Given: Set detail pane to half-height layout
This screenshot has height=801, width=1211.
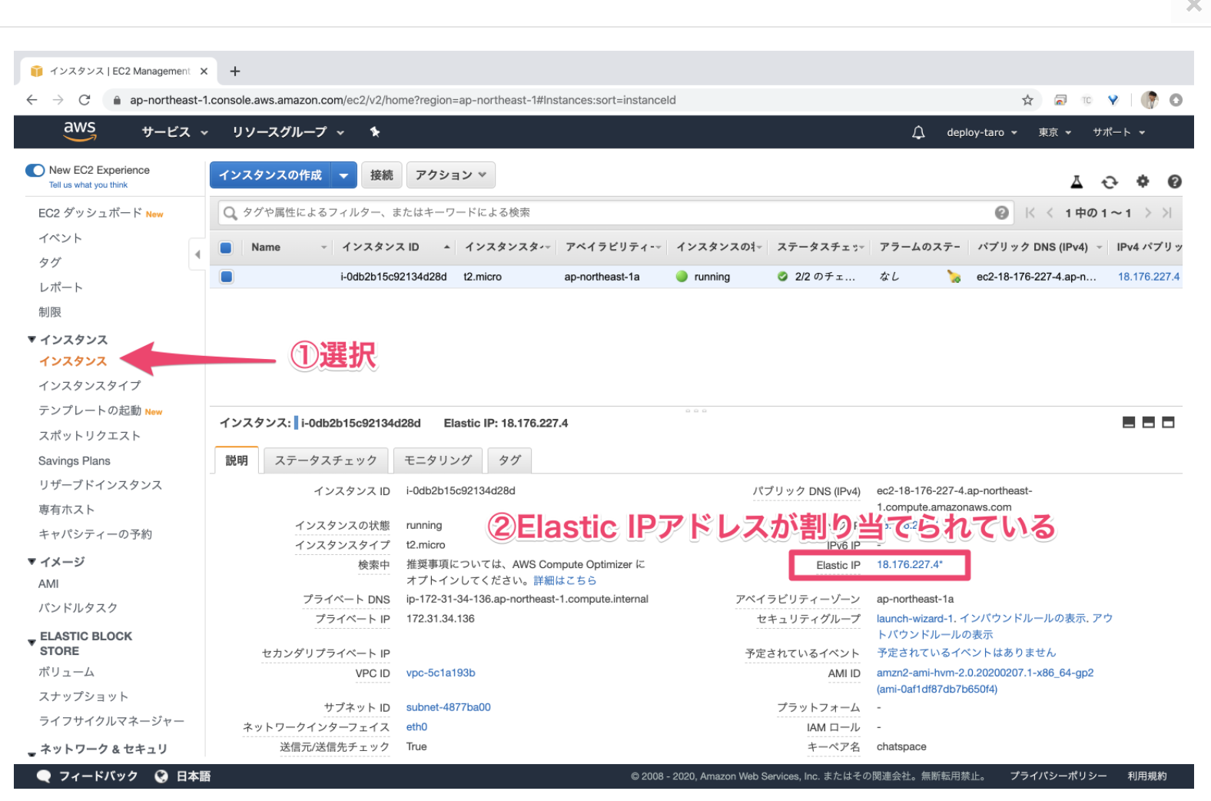Looking at the screenshot, I should 1149,422.
